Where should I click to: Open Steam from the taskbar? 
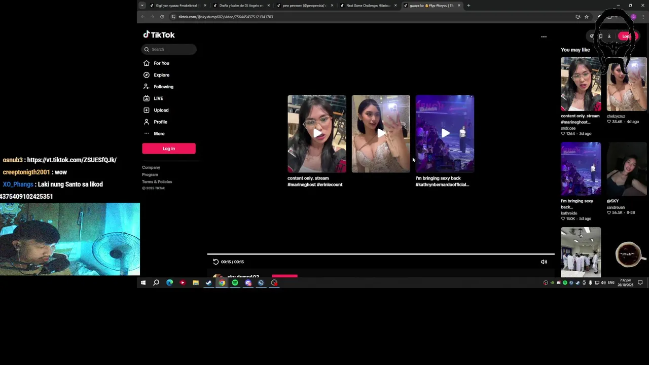208,283
